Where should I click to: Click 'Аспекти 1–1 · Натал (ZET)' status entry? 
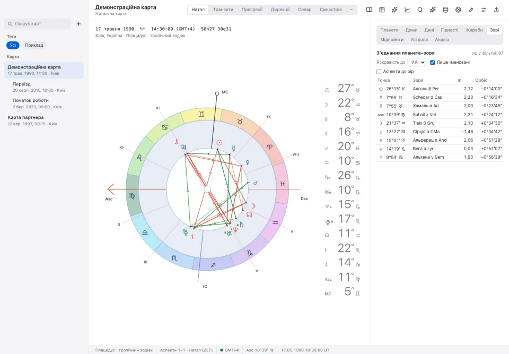pos(186,350)
